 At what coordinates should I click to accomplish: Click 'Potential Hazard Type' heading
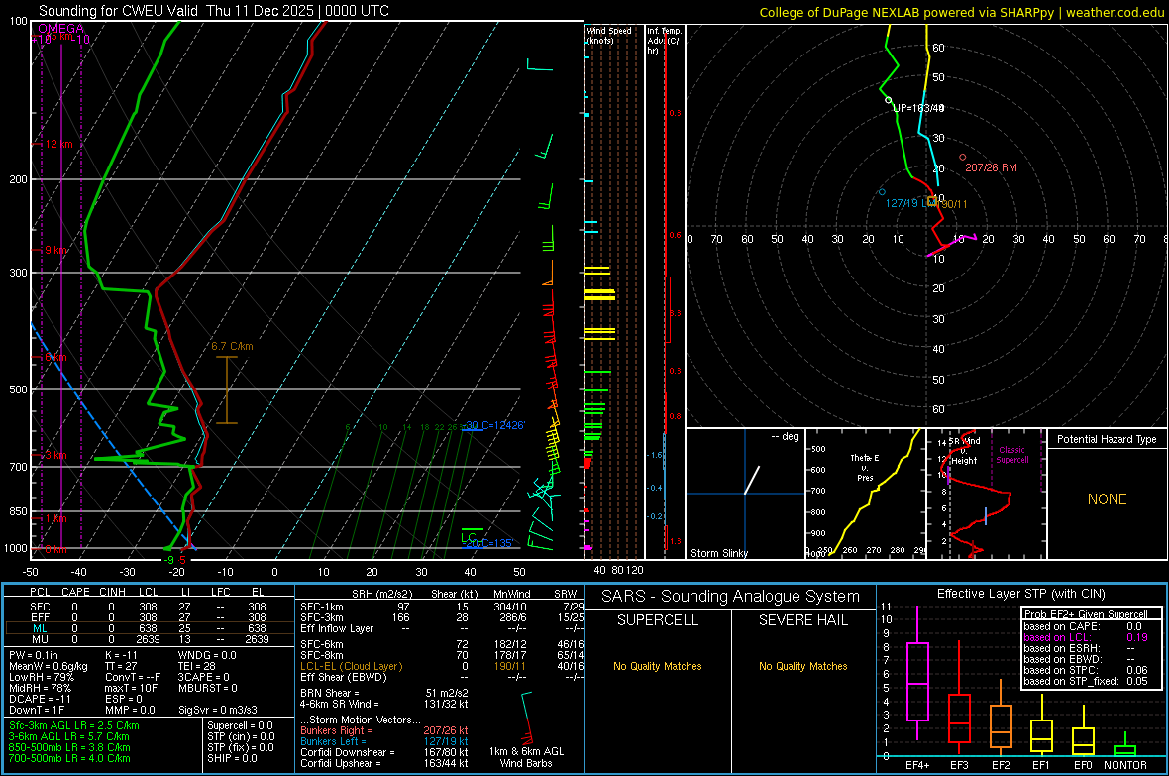point(1107,439)
